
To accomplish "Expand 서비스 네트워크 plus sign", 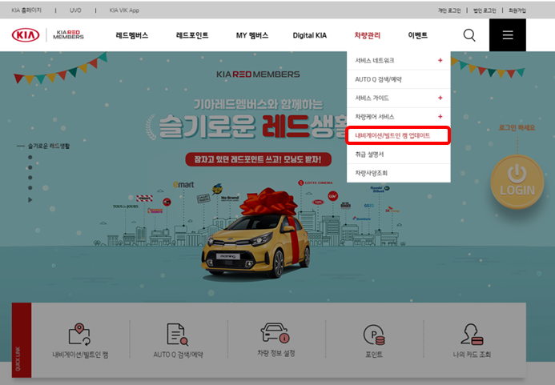I will pyautogui.click(x=440, y=61).
